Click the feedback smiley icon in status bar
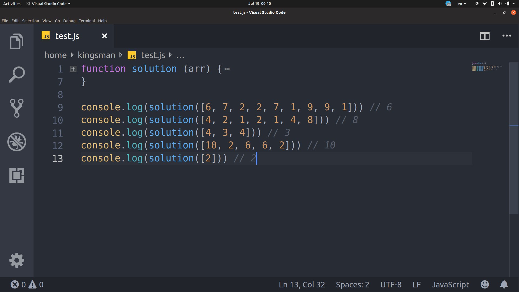Image resolution: width=519 pixels, height=292 pixels. tap(485, 284)
